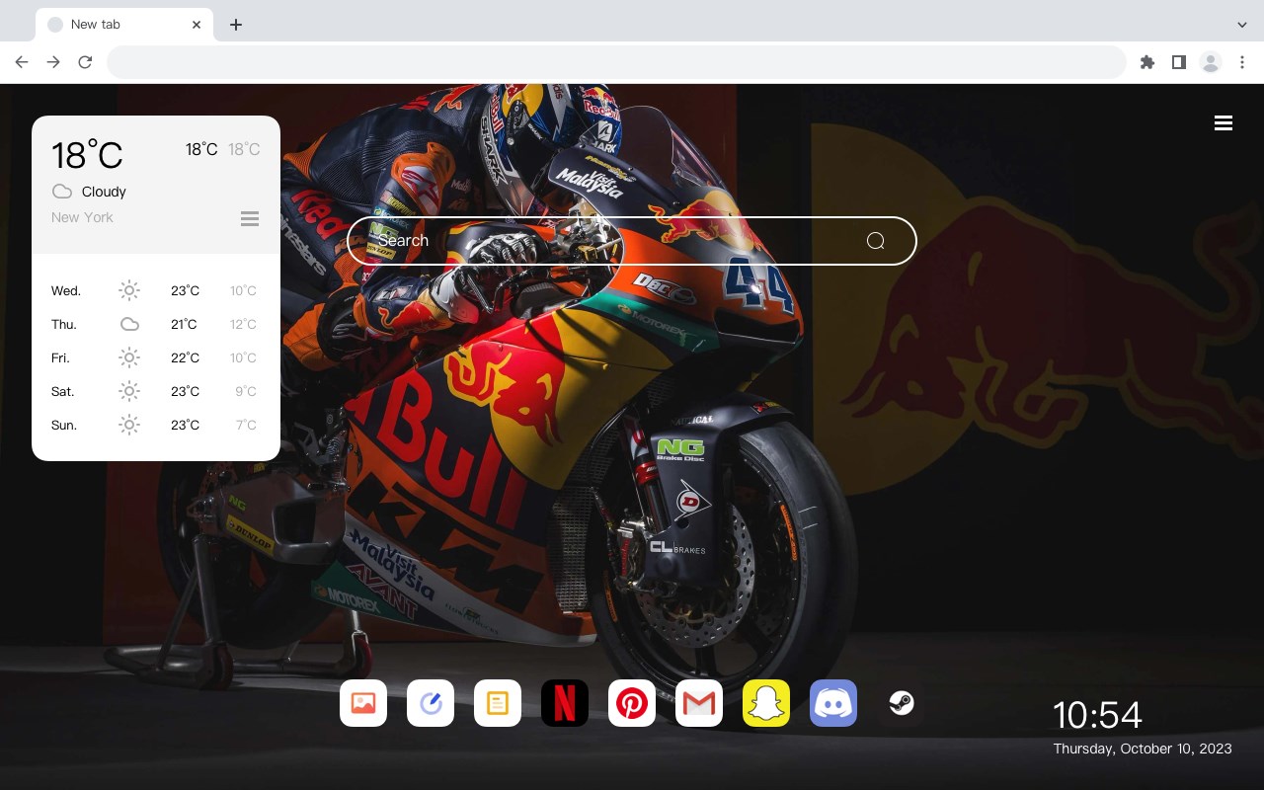The image size is (1264, 790).
Task: Click the Thursday 21°C high temperature
Action: [184, 324]
